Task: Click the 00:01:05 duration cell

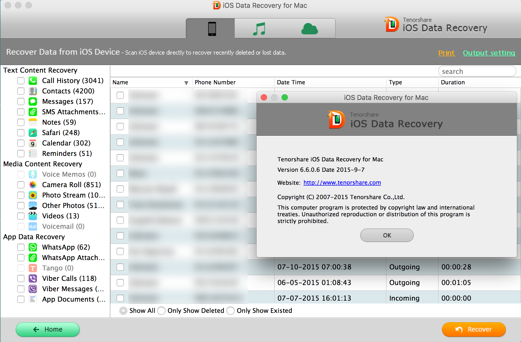Action: tap(456, 283)
